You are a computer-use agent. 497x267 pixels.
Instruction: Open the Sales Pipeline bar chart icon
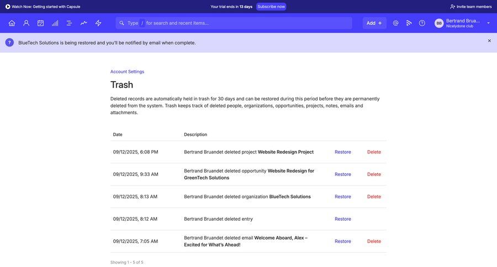[x=55, y=23]
